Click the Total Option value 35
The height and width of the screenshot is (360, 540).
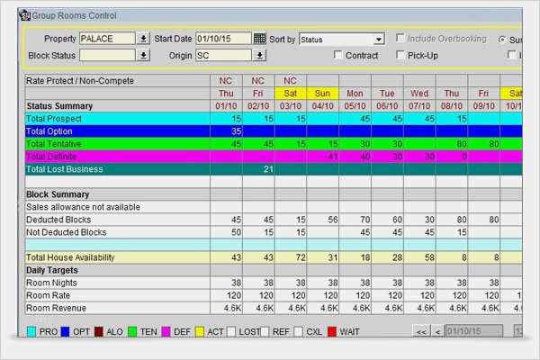tap(236, 131)
